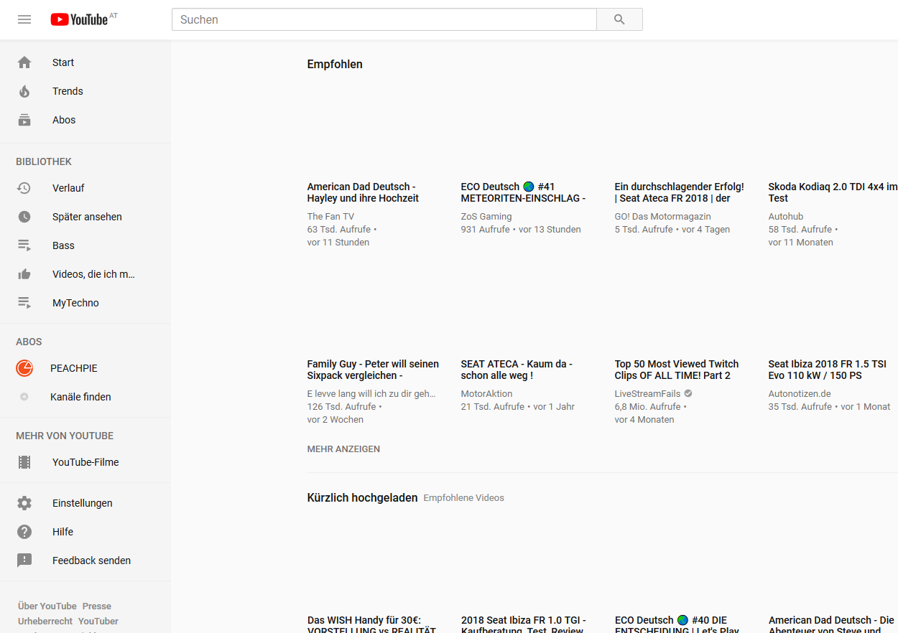Open PEACHPIE channel avatar
The width and height of the screenshot is (898, 633).
coord(24,368)
